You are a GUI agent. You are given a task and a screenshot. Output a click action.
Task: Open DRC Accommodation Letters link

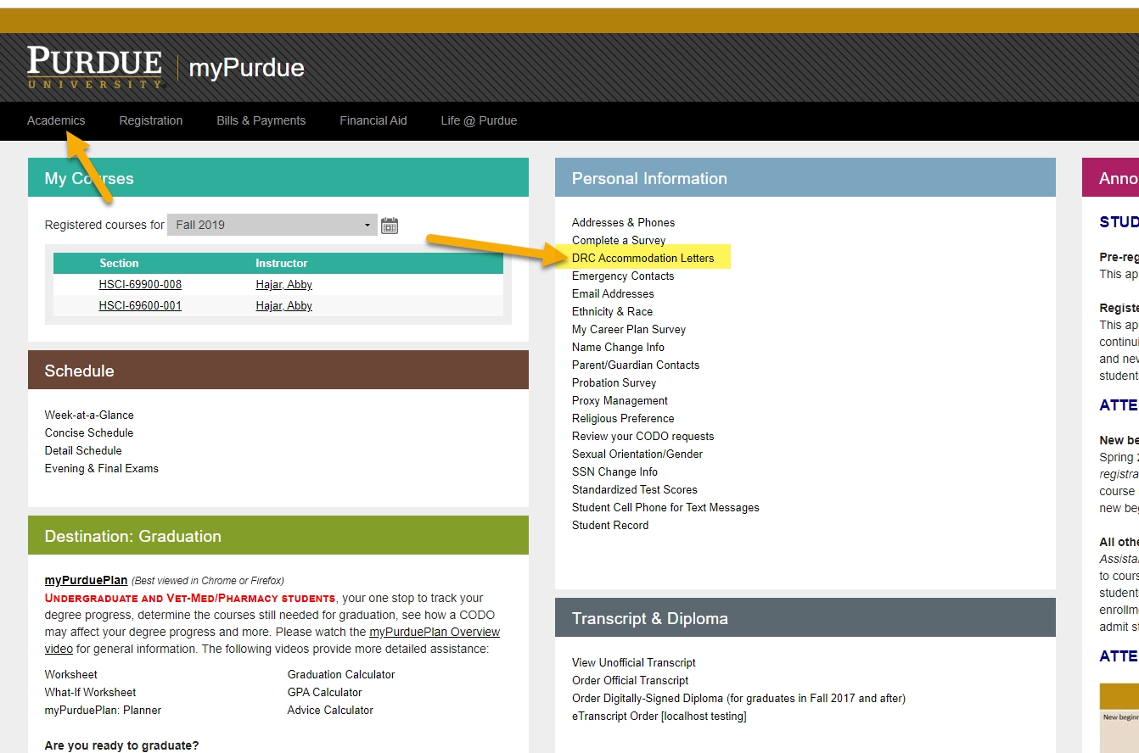click(642, 258)
